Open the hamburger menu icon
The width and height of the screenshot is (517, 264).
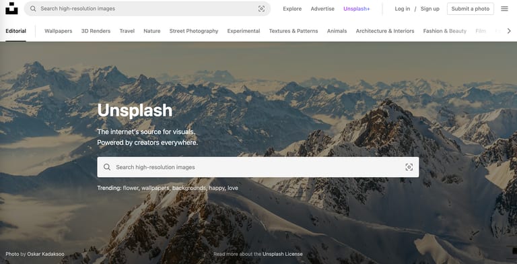pyautogui.click(x=504, y=9)
